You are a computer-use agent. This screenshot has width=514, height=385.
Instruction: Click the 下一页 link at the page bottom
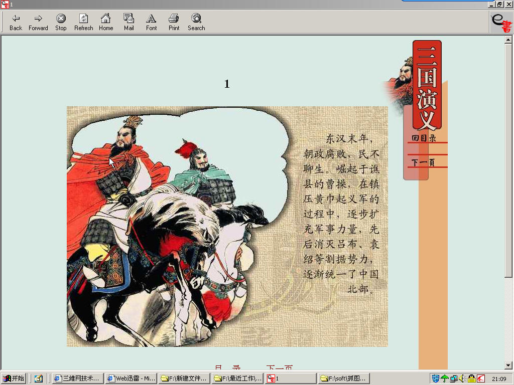pyautogui.click(x=279, y=367)
